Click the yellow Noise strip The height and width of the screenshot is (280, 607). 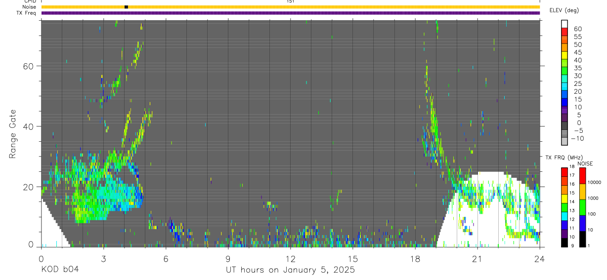(x=290, y=7)
